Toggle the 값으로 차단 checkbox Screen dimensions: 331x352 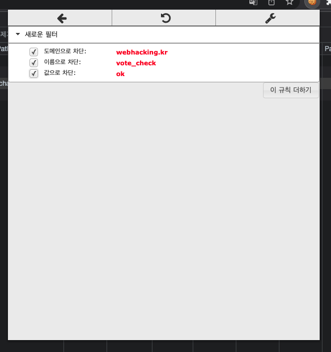tap(33, 73)
